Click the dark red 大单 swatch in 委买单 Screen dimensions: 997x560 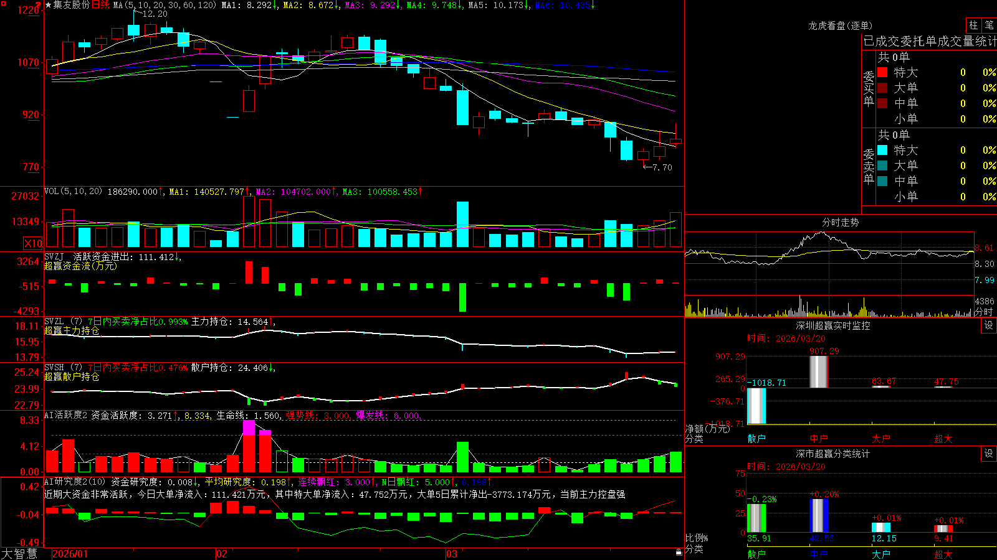pyautogui.click(x=882, y=88)
